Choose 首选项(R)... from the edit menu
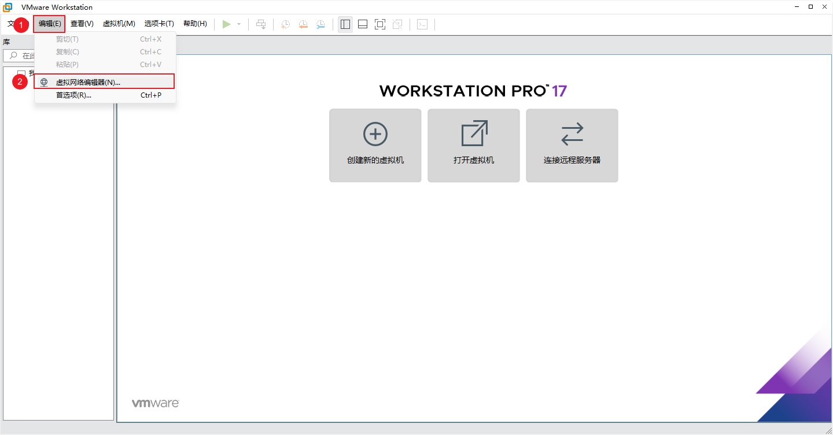 (73, 95)
